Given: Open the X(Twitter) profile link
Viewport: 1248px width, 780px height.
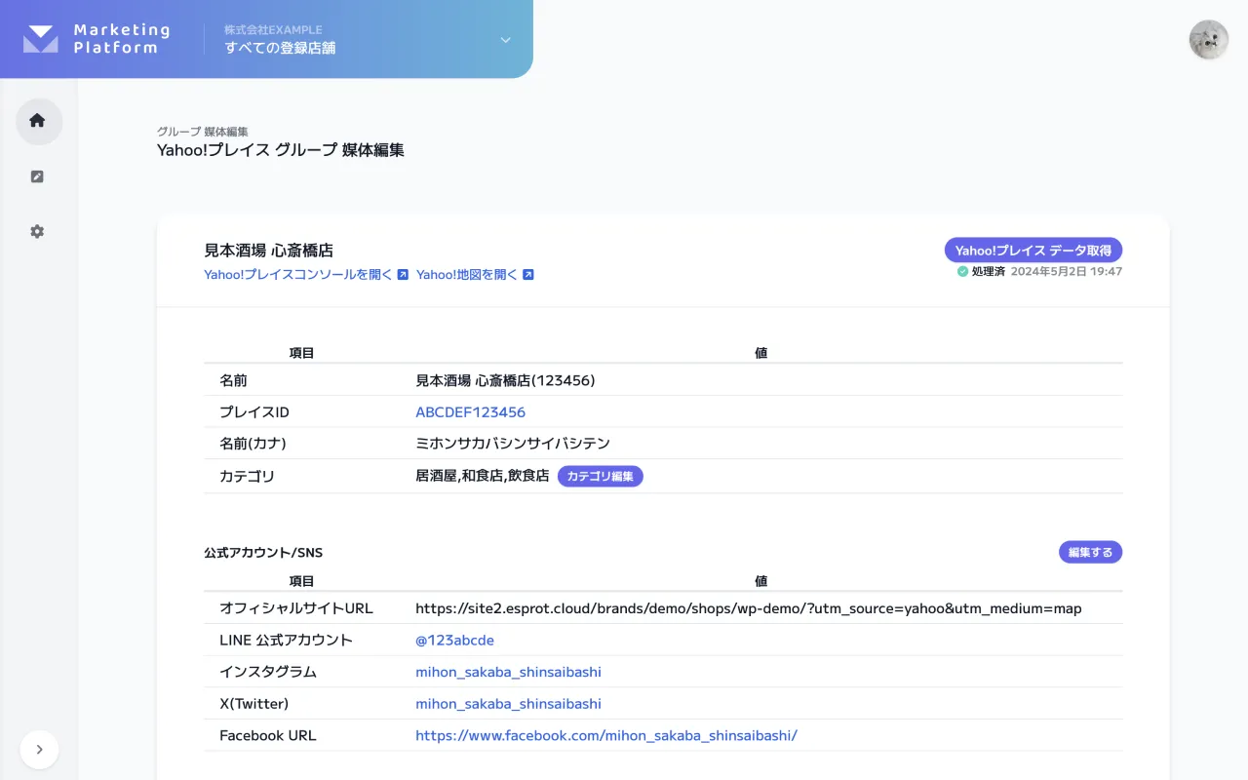Looking at the screenshot, I should tap(508, 703).
